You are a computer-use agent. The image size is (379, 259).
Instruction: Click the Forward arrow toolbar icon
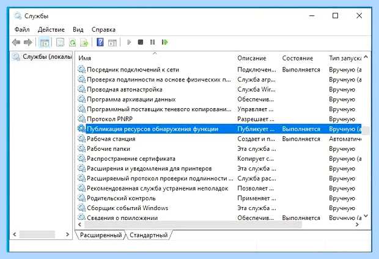(x=28, y=43)
